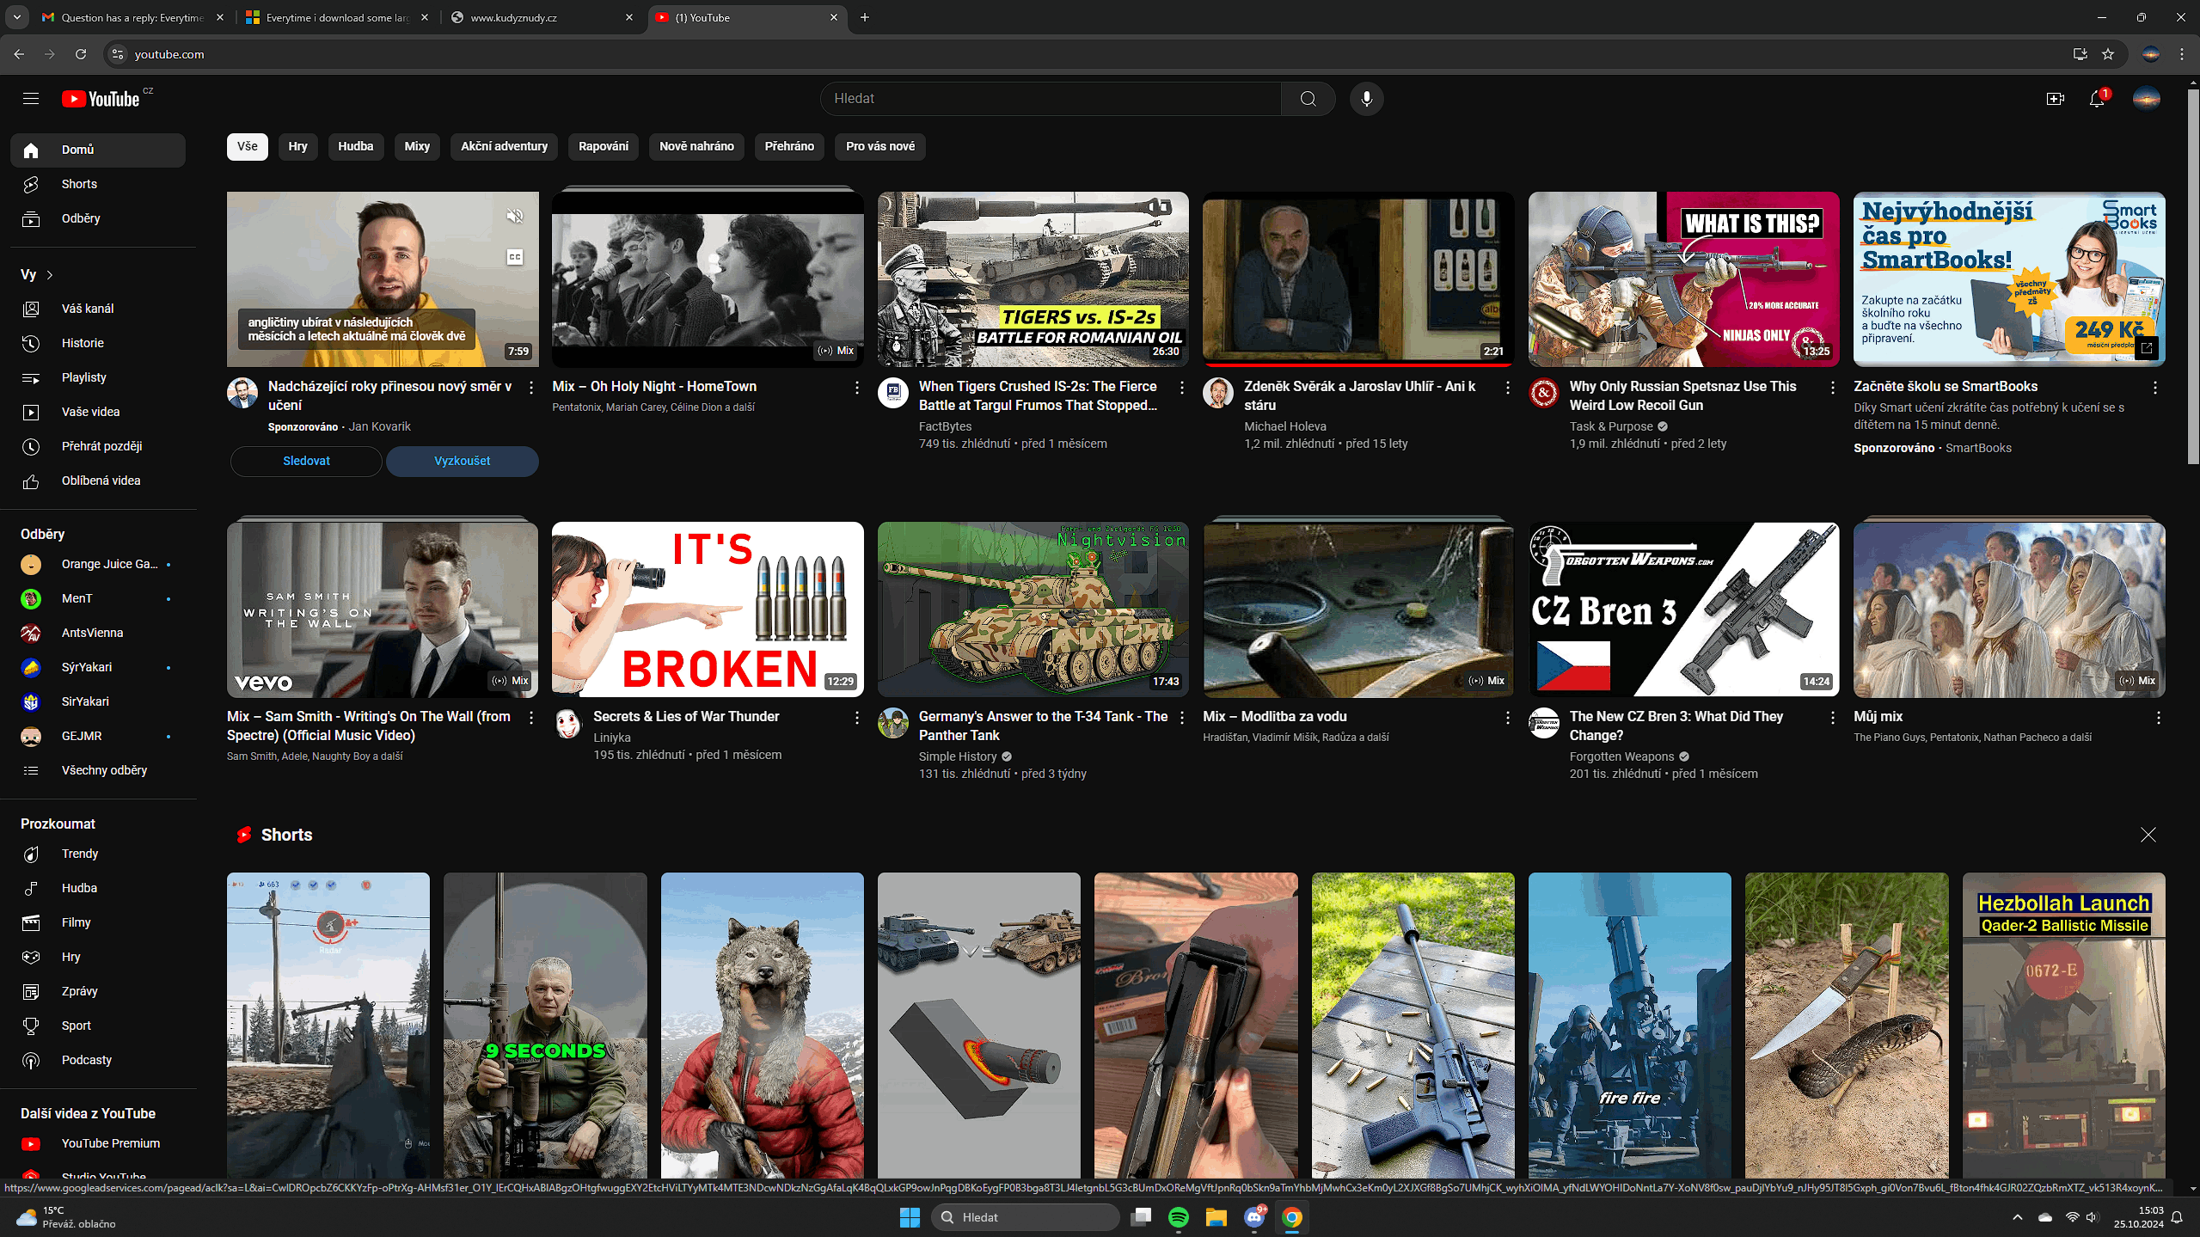The width and height of the screenshot is (2200, 1237).
Task: Click the create video camera icon
Action: click(2055, 99)
